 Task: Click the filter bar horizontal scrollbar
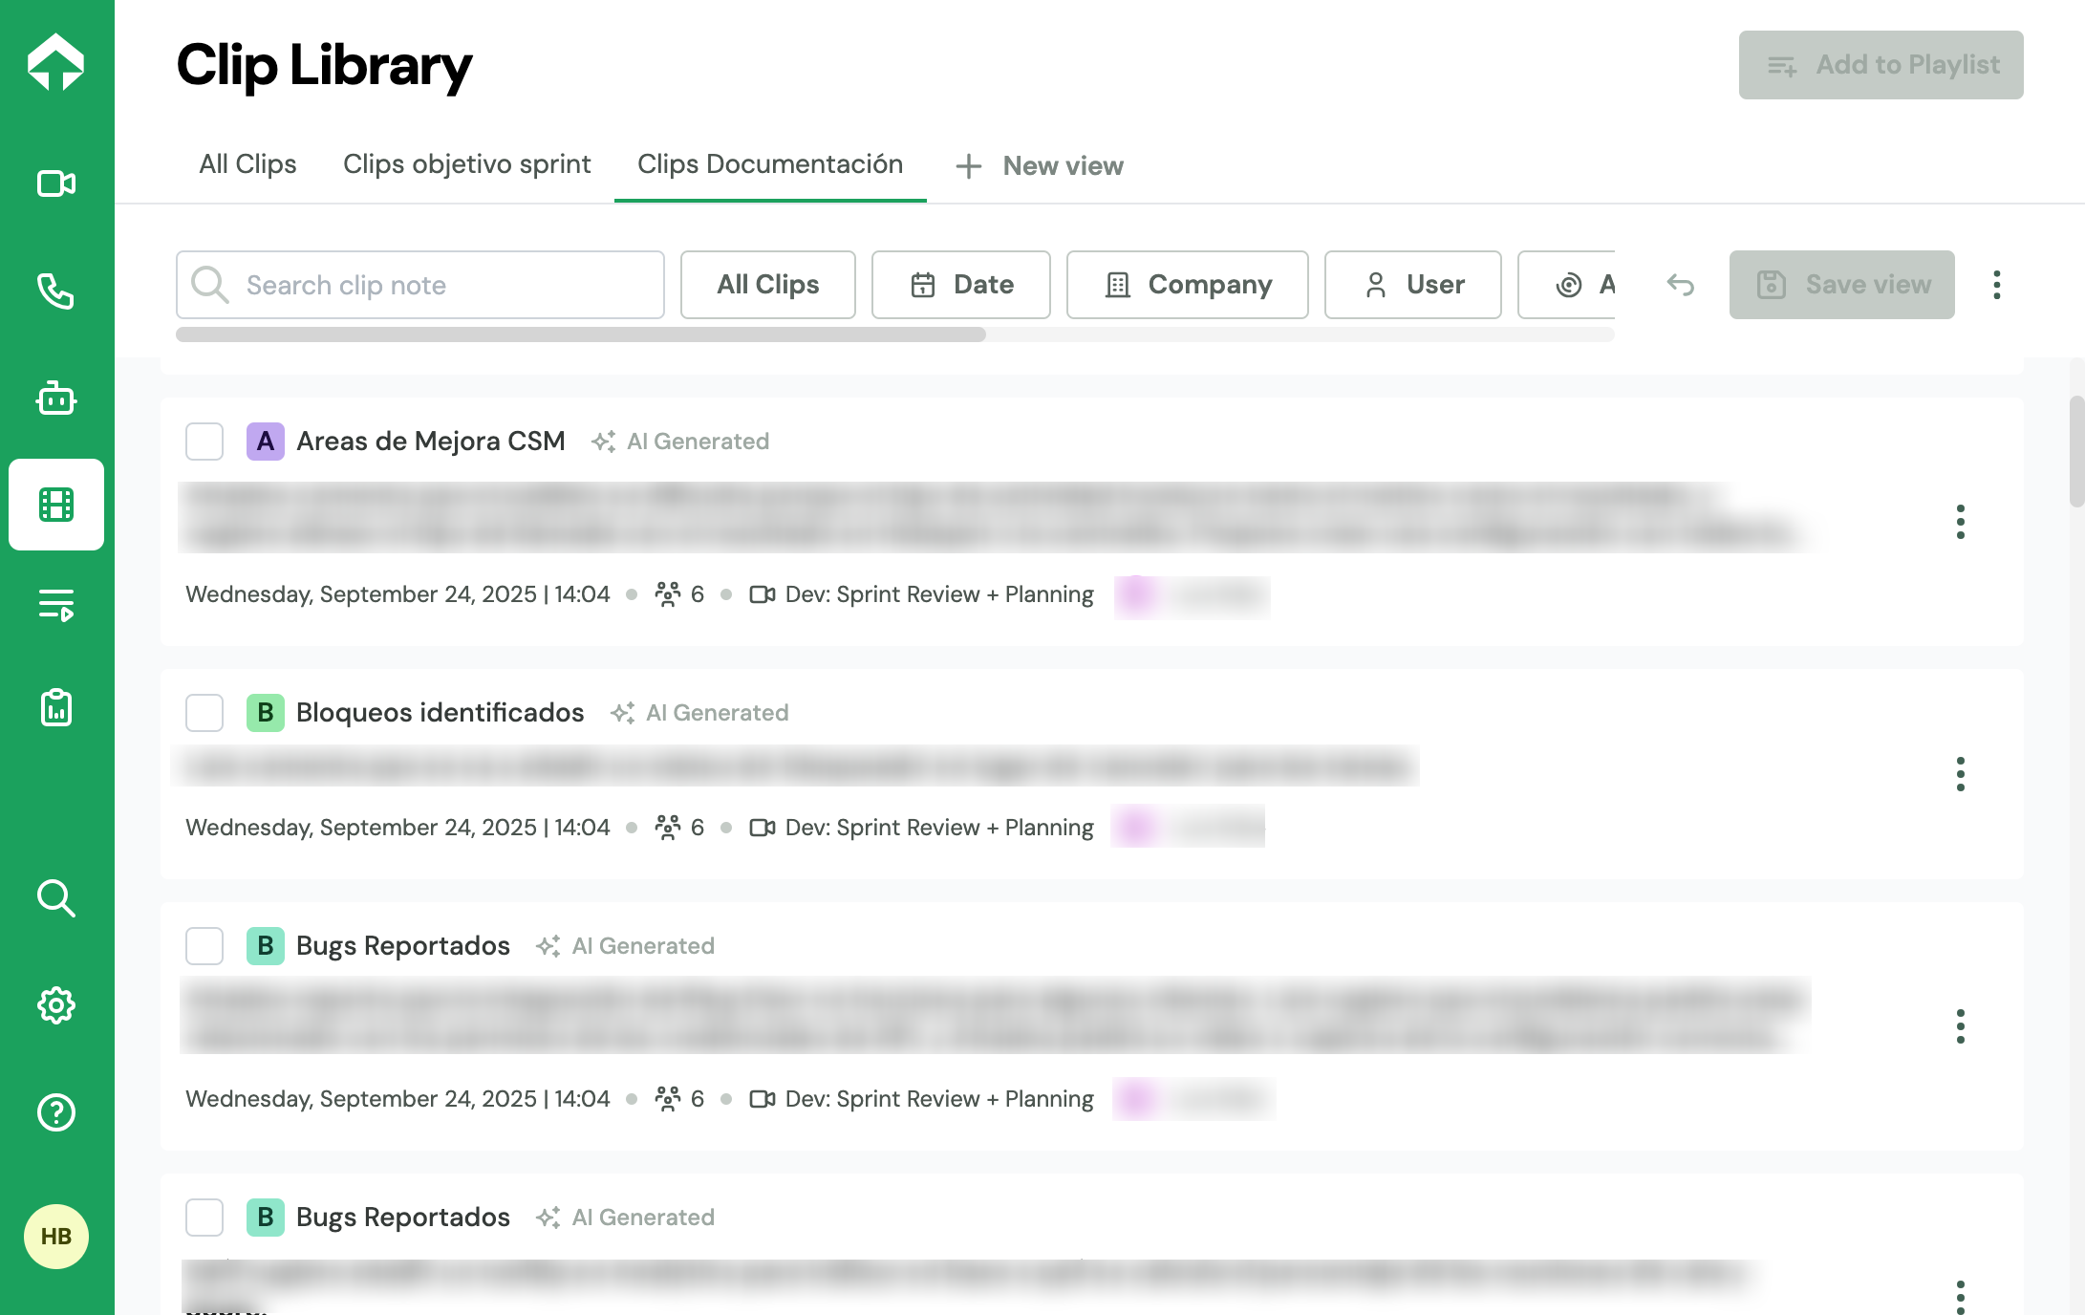click(x=581, y=334)
